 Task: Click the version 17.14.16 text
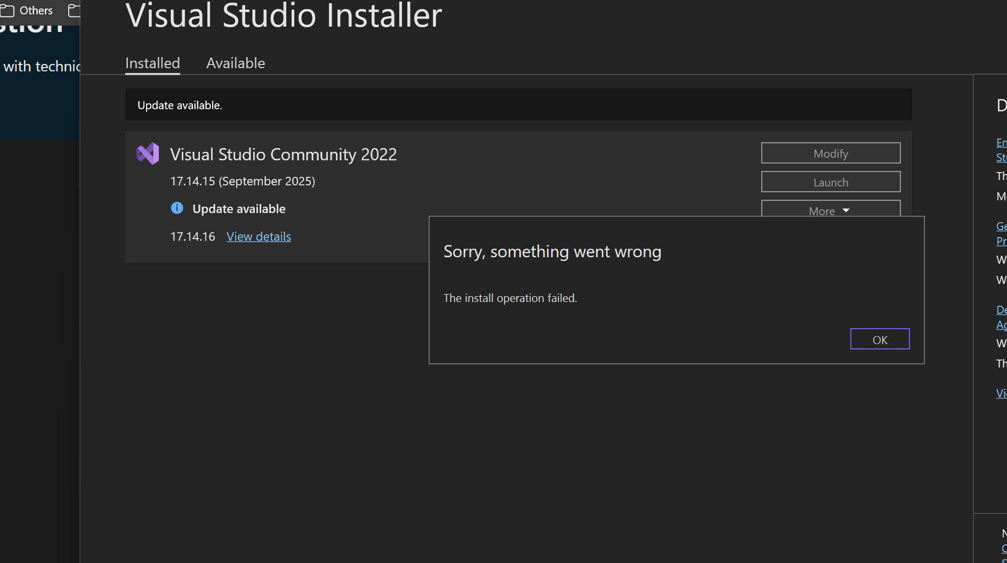192,236
